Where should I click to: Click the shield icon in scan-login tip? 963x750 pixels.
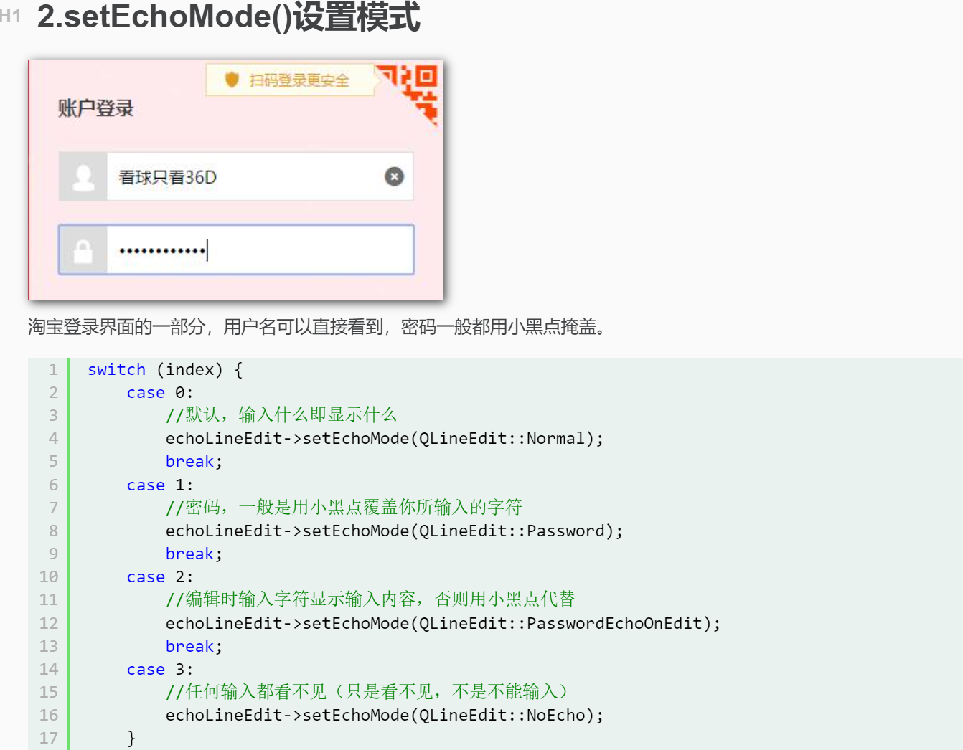coord(231,80)
